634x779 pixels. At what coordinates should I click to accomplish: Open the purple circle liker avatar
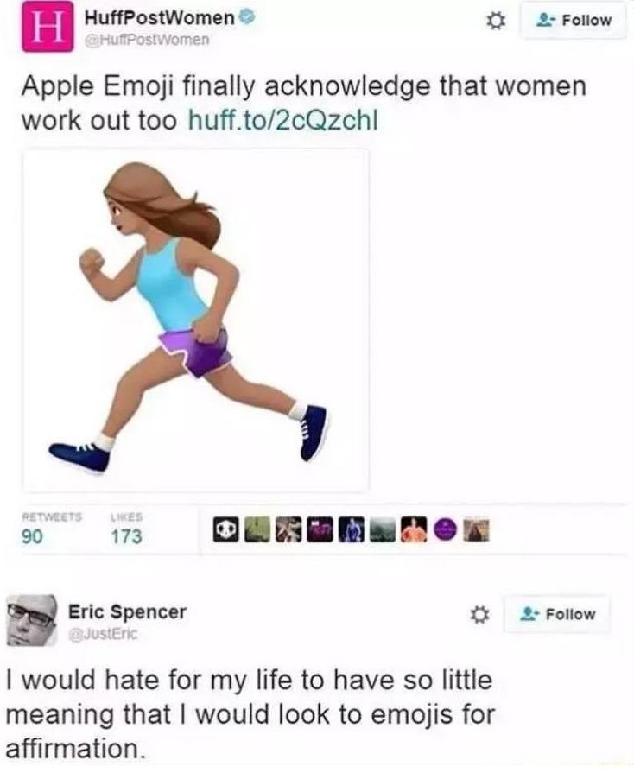[445, 529]
